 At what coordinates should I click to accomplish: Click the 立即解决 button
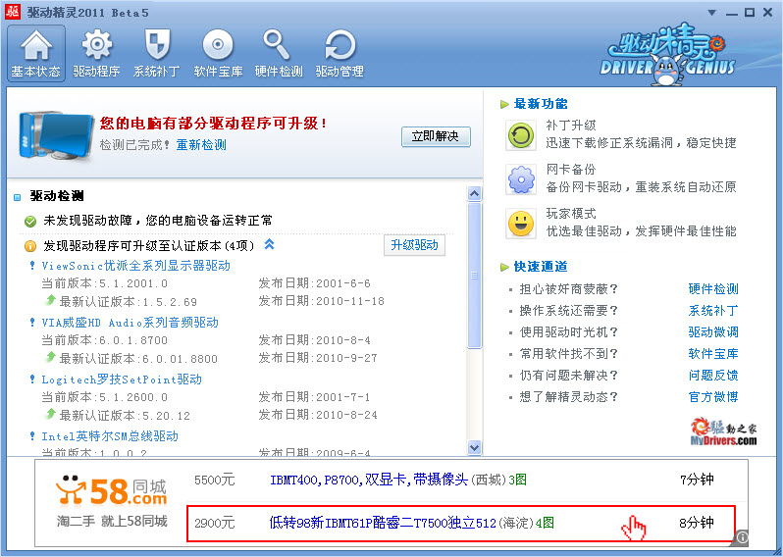(x=436, y=136)
